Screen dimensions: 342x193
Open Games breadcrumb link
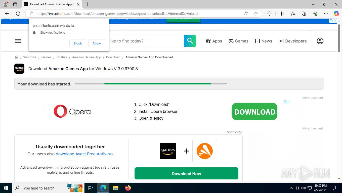46,57
